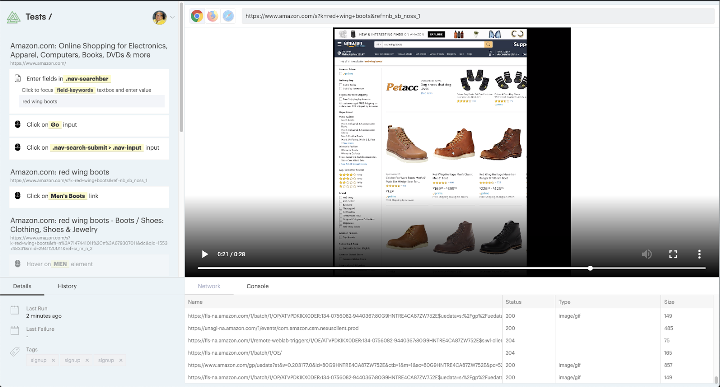Switch to the Details tab
720x387 pixels.
click(x=22, y=286)
